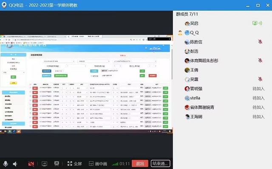
Task: Select pending member 管明强
Action: coord(222,89)
